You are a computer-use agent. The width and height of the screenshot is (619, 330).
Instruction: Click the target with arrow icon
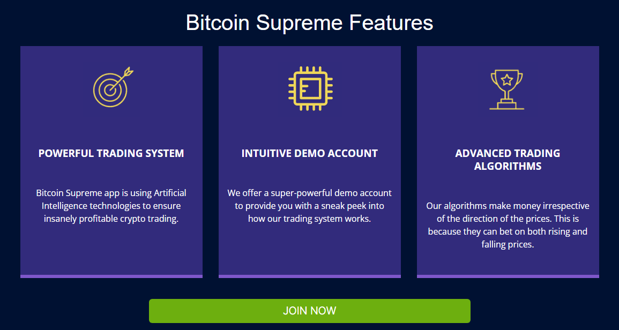point(110,89)
